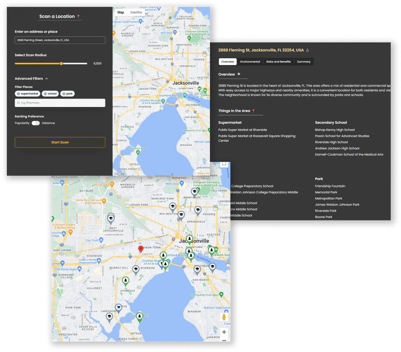The image size is (401, 352).
Task: Click the pin icon beside Things in the Area
Action: coord(254,111)
